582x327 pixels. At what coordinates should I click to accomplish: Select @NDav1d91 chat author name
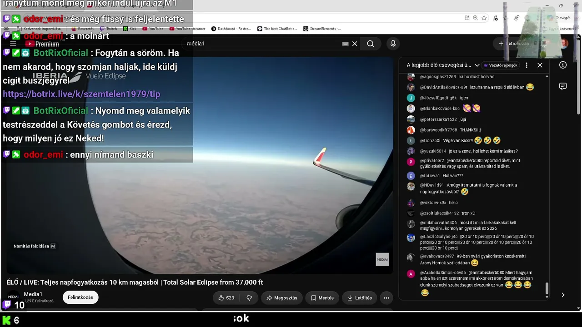tap(432, 185)
